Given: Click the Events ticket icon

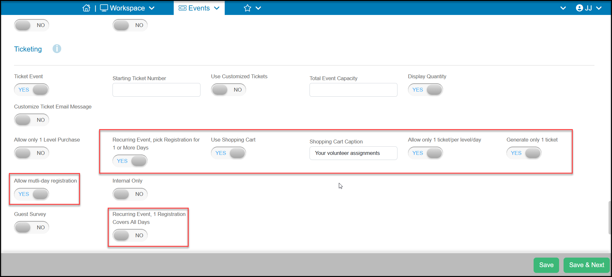Looking at the screenshot, I should click(x=182, y=8).
